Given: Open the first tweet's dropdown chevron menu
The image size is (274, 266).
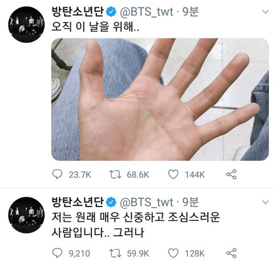Looking at the screenshot, I should click(x=265, y=12).
